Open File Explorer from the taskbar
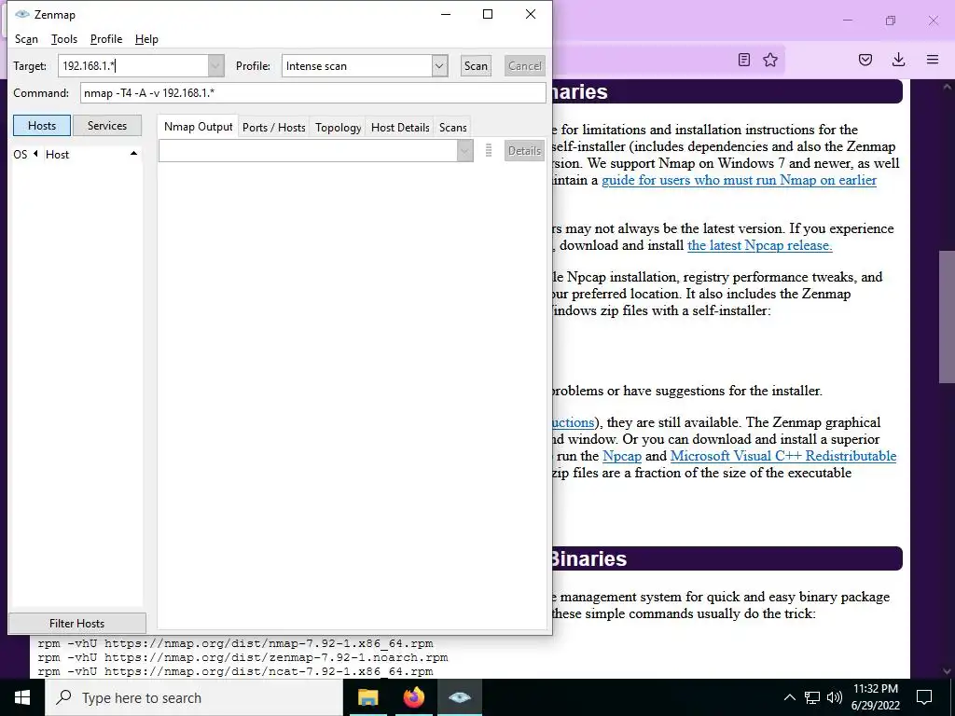The width and height of the screenshot is (955, 716). point(367,697)
